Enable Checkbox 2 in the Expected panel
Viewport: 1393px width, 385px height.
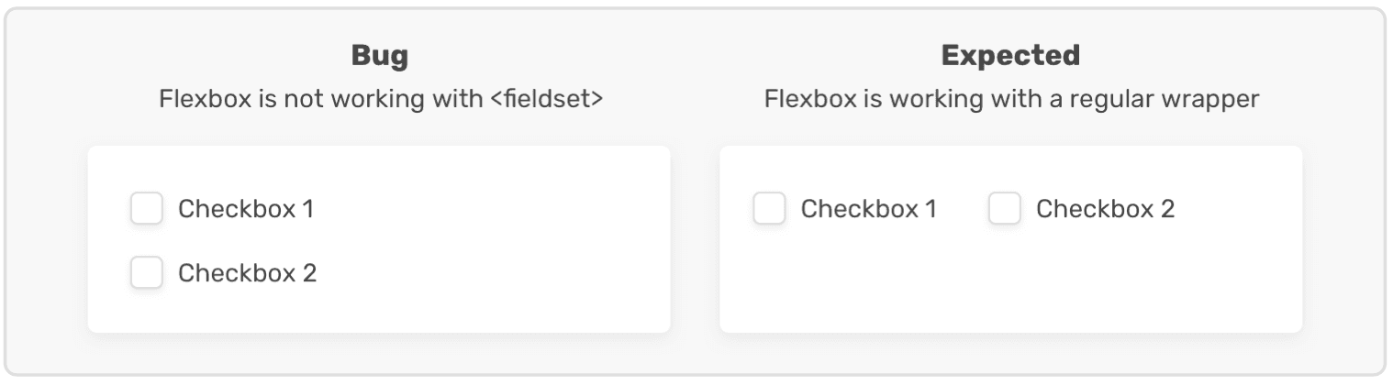pyautogui.click(x=1005, y=209)
